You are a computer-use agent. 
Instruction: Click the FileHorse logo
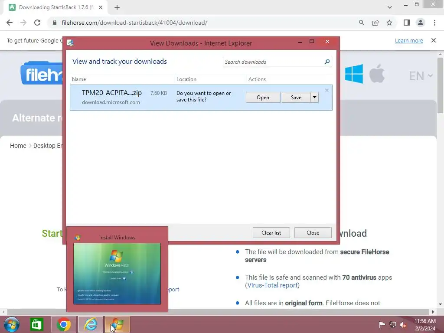[42, 73]
